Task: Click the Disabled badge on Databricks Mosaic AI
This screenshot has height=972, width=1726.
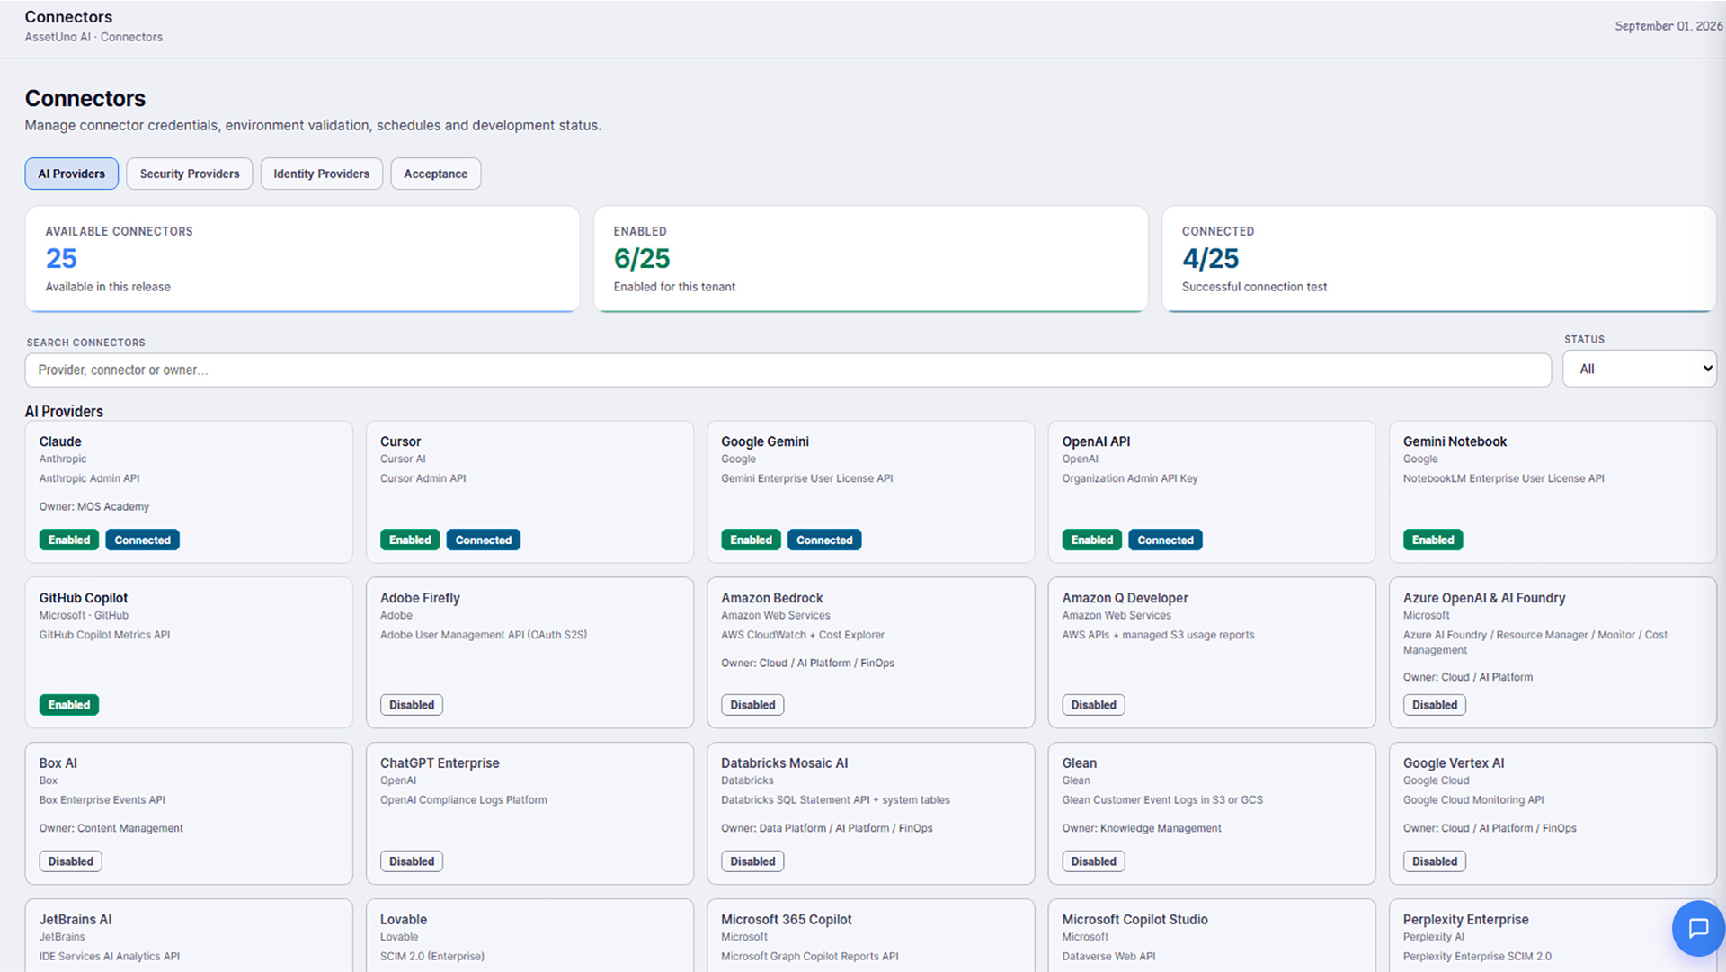Action: pos(752,861)
